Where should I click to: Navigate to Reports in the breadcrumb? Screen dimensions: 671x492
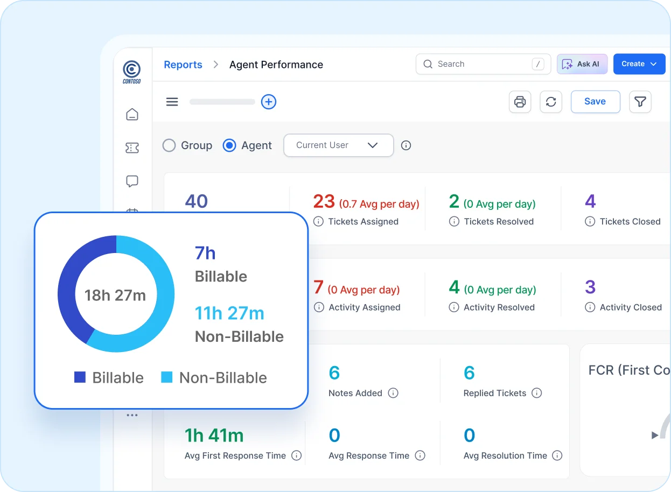(183, 64)
